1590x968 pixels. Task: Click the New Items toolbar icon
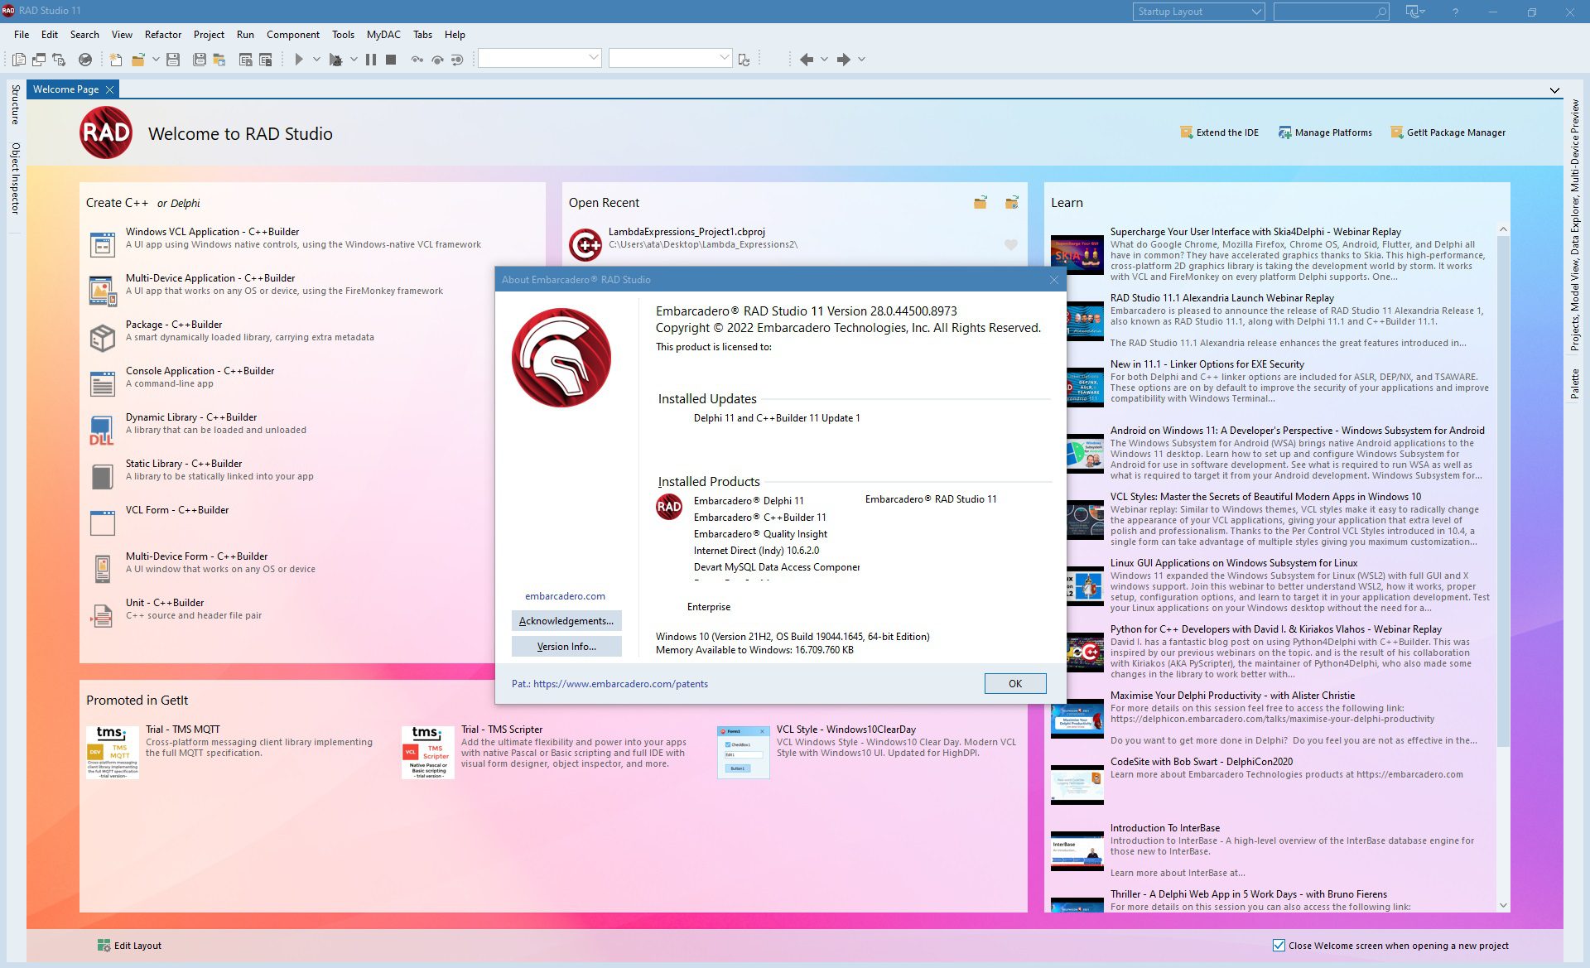[x=116, y=59]
